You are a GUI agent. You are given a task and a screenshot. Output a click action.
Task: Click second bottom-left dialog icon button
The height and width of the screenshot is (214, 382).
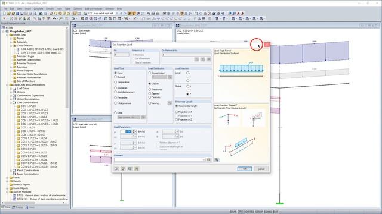(x=123, y=169)
